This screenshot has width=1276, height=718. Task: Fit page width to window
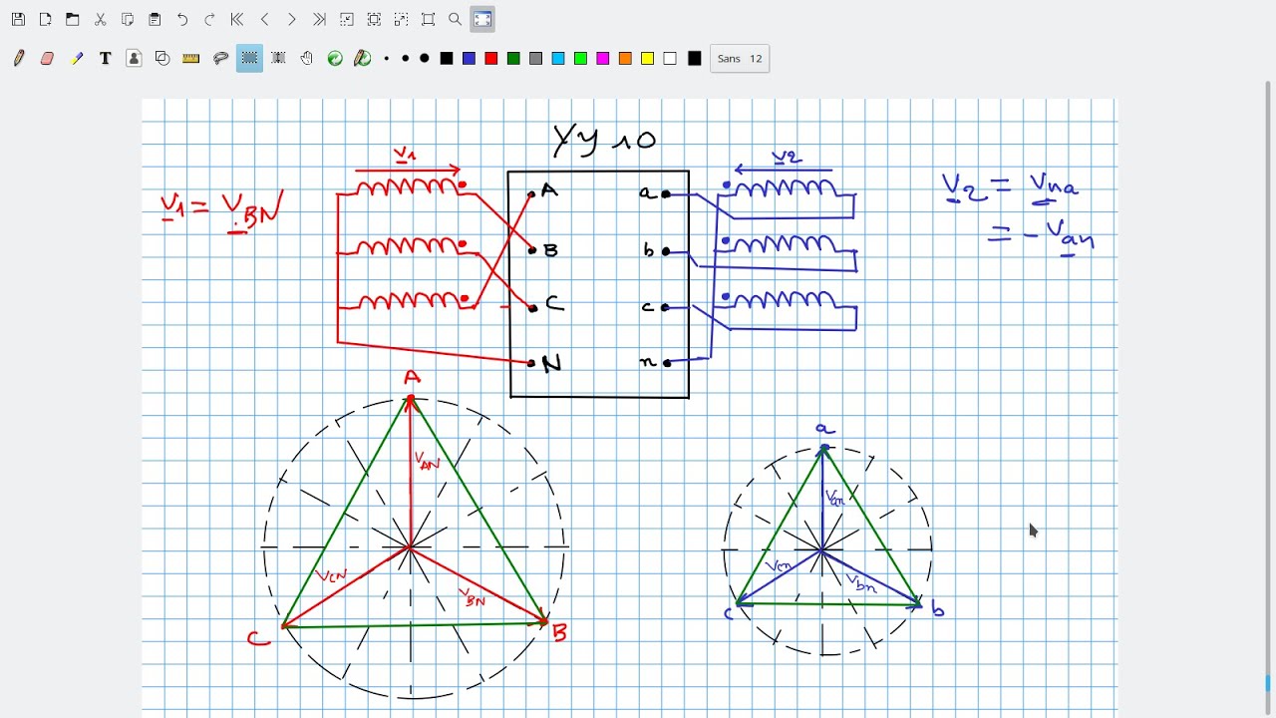pos(374,19)
